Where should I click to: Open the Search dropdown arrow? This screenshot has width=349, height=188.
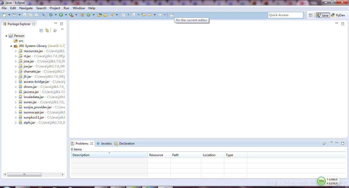[117, 15]
